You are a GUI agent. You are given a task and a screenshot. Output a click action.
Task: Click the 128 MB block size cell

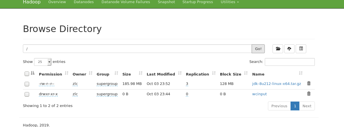click(227, 84)
